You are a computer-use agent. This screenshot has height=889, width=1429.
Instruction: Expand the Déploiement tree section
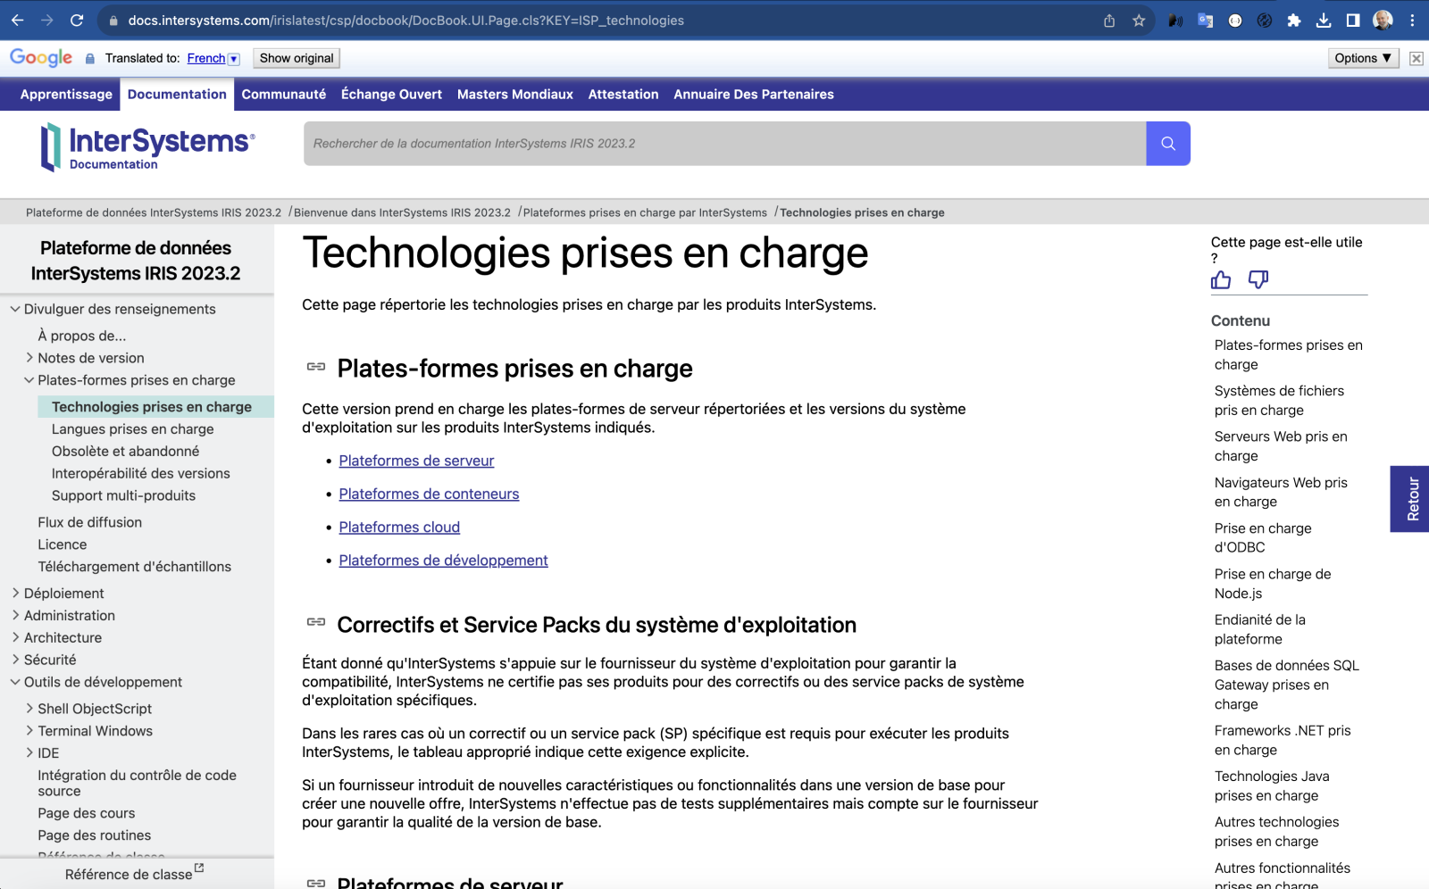click(15, 593)
